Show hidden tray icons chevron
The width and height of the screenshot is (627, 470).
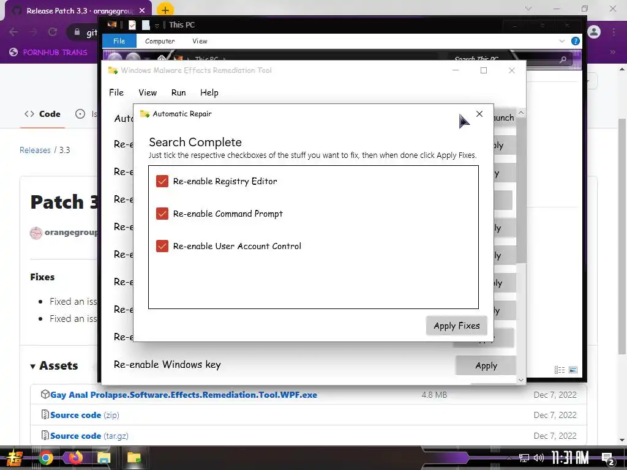point(509,458)
